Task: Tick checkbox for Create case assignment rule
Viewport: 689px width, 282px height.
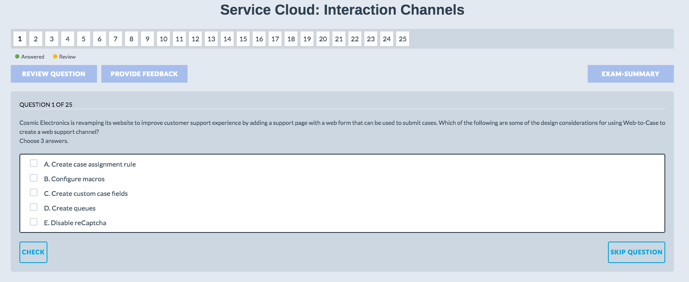Action: 34,163
